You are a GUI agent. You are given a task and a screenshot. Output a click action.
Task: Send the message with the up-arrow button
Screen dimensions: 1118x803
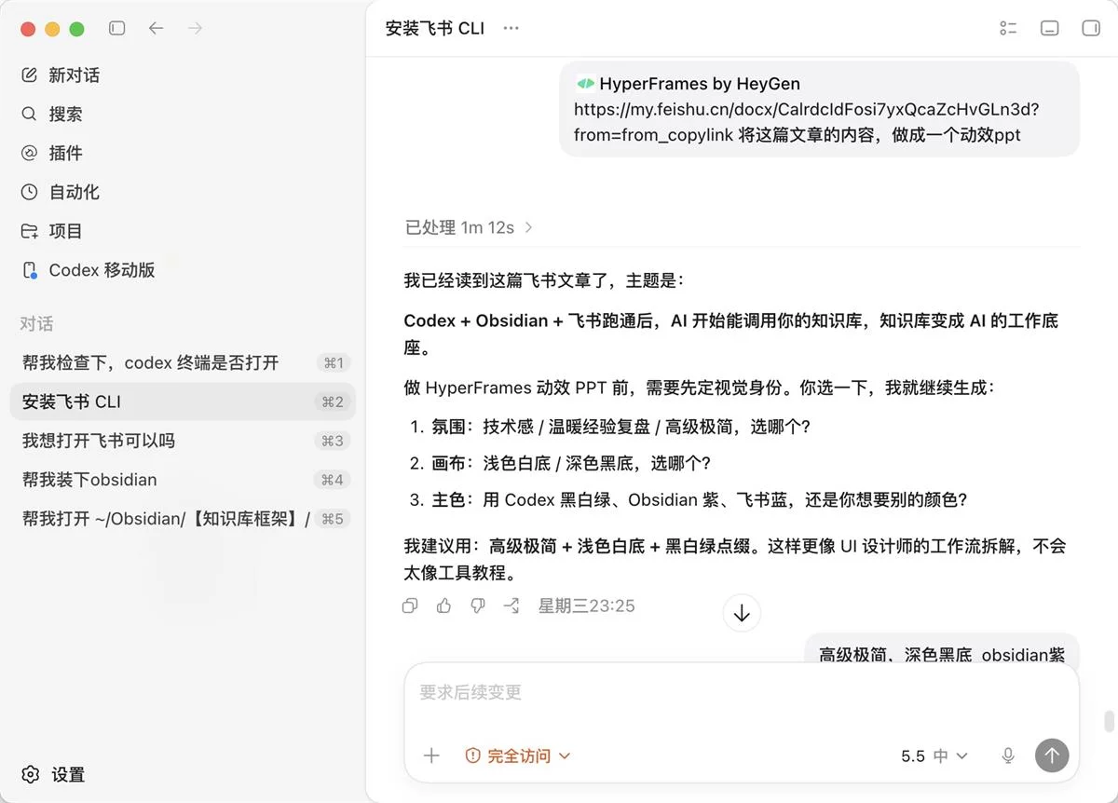pyautogui.click(x=1052, y=755)
